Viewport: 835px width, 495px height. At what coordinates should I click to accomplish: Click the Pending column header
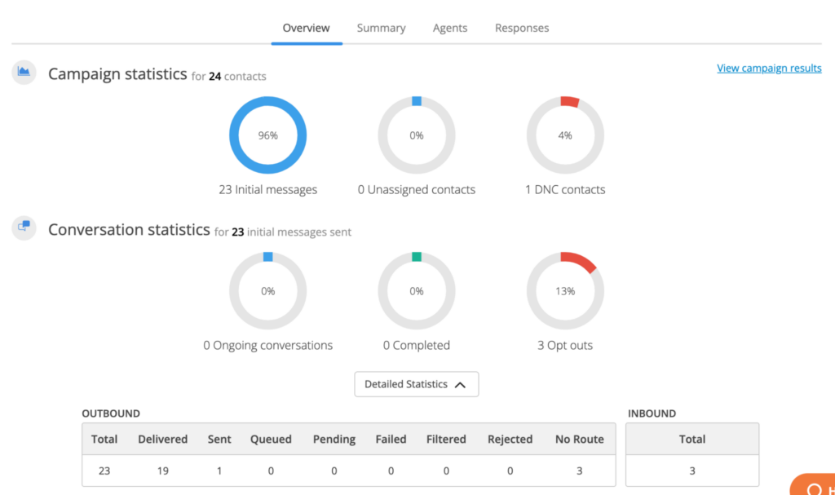[334, 439]
